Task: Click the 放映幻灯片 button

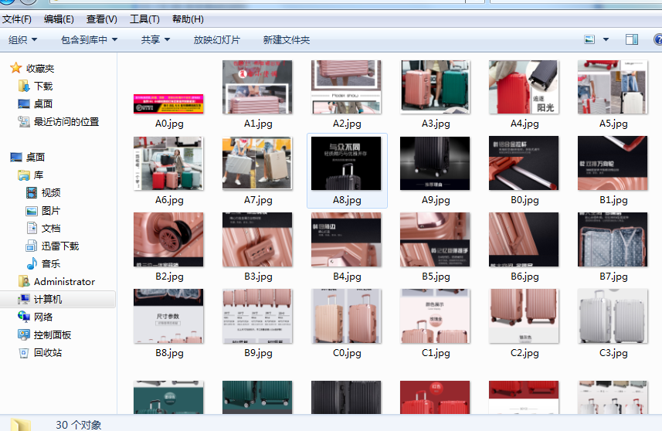Action: pos(216,39)
